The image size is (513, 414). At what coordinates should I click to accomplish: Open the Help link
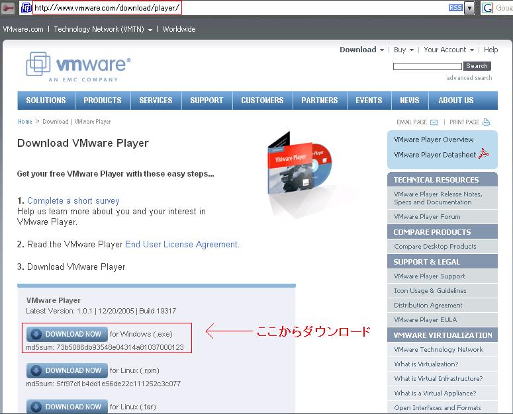click(x=490, y=50)
